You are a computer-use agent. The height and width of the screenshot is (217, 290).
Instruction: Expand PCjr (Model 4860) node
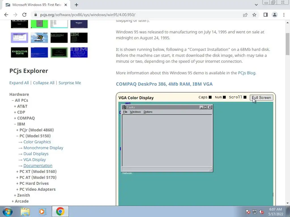(17, 130)
